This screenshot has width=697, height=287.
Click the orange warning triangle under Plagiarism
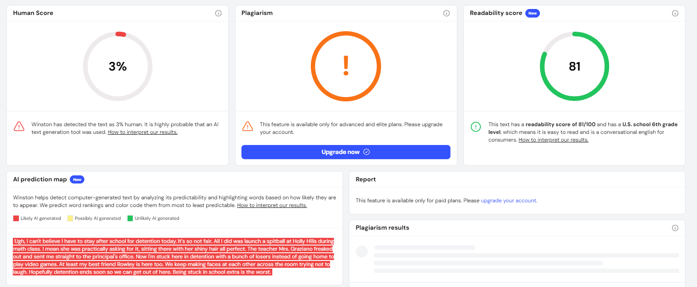tap(247, 126)
